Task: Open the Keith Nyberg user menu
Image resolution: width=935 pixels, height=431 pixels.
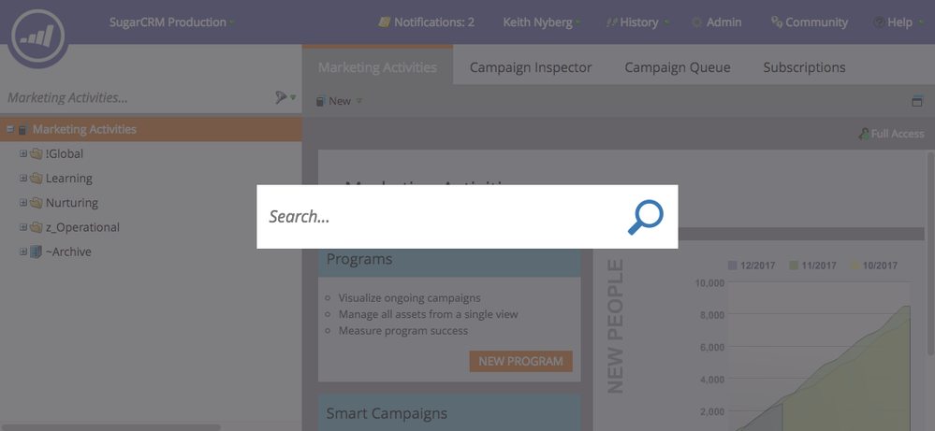Action: [542, 22]
